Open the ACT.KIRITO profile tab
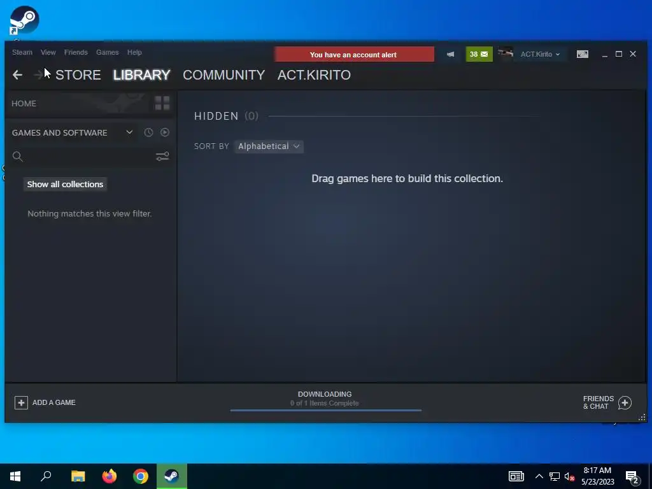Viewport: 652px width, 489px height. 314,75
